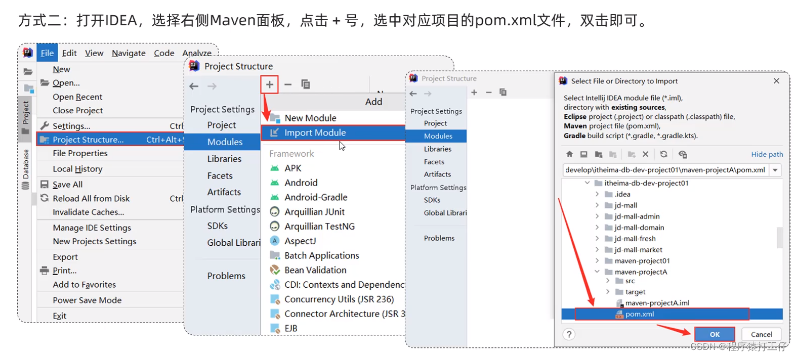The height and width of the screenshot is (356, 795).
Task: Click the help question mark button
Action: (569, 334)
